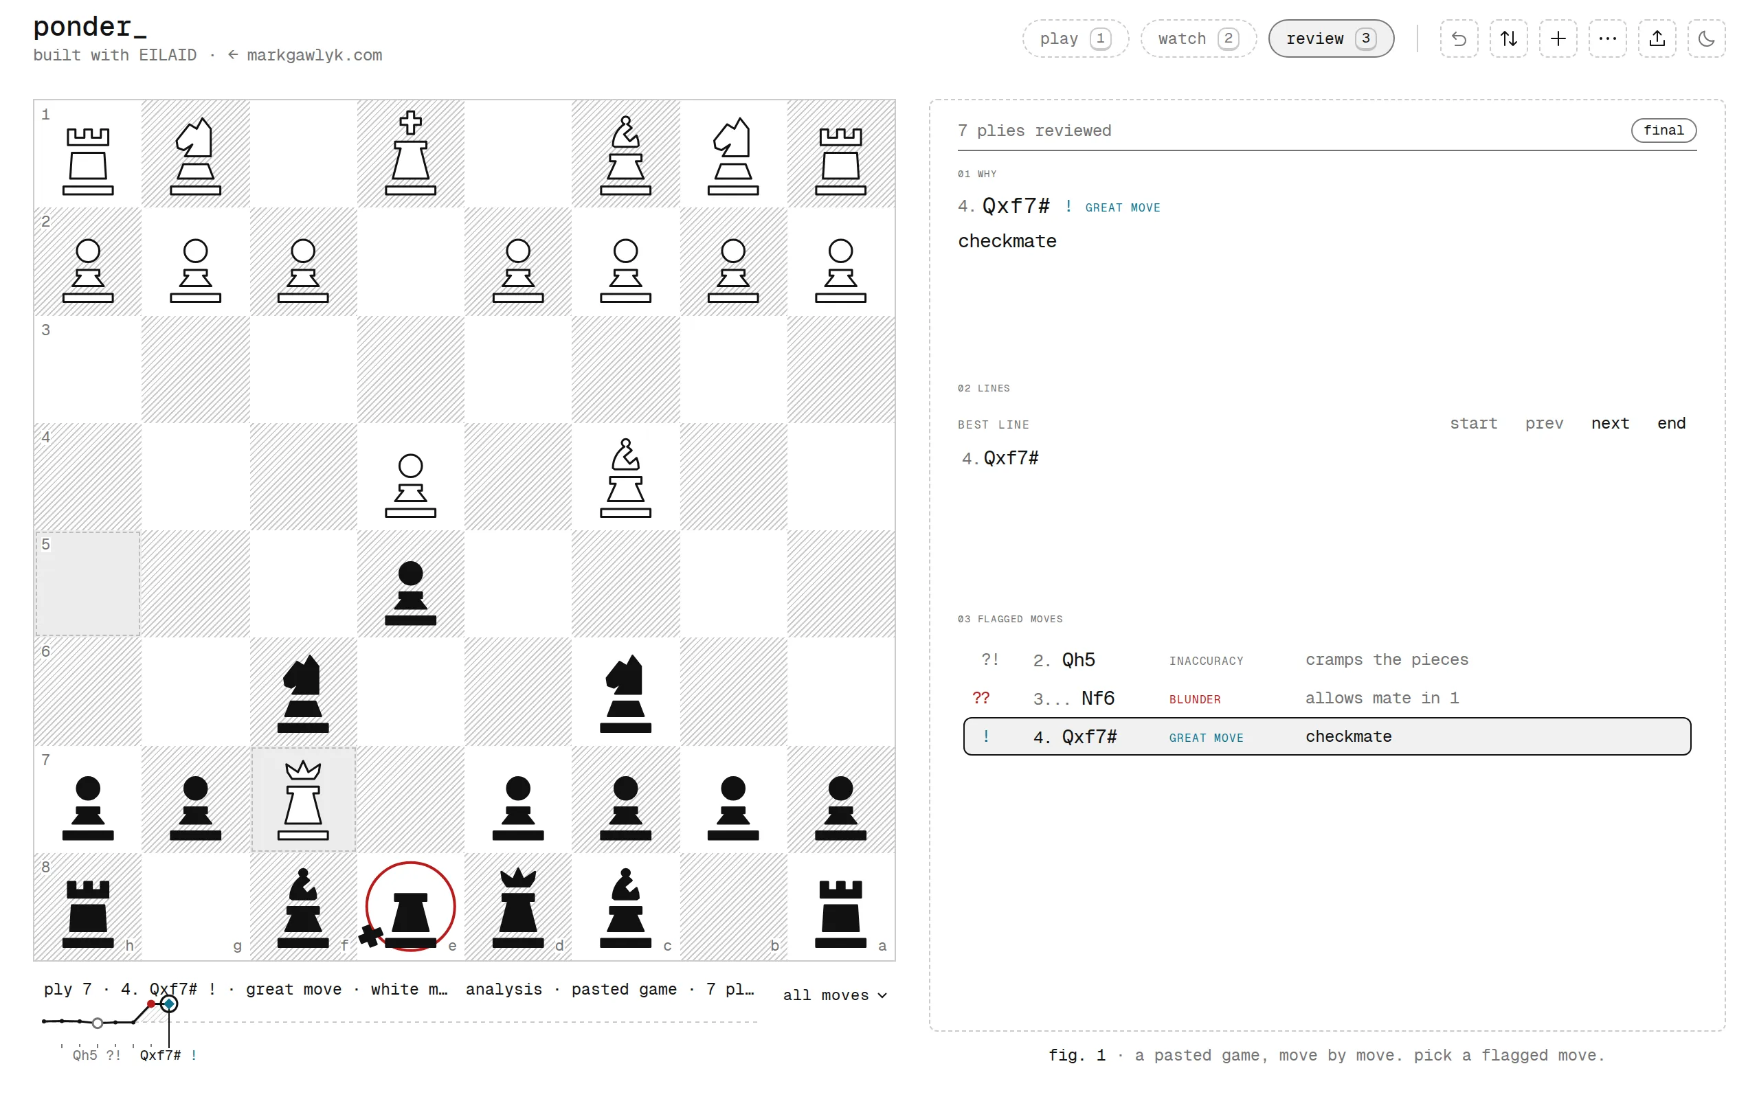
Task: Toggle dark mode with the moon icon
Action: 1706,38
